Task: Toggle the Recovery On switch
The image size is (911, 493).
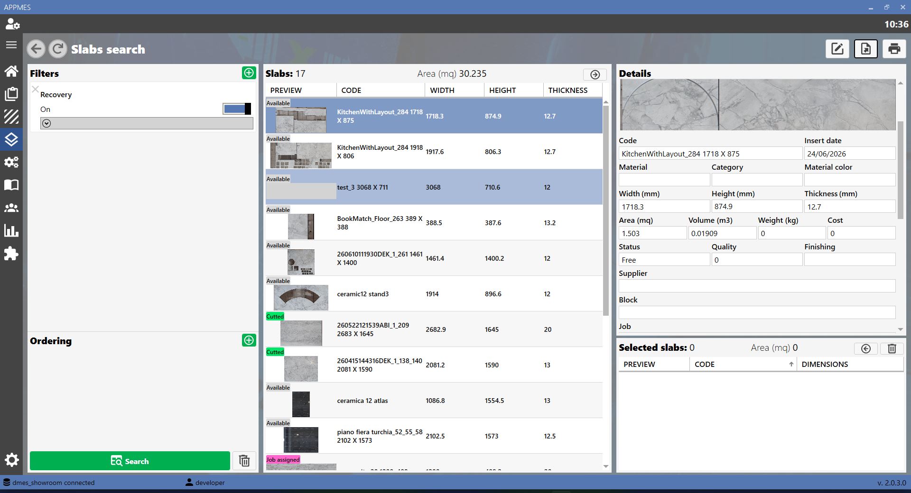Action: click(x=237, y=109)
